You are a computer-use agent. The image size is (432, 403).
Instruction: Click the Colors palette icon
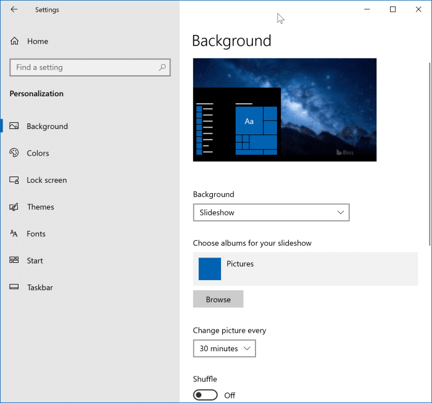pyautogui.click(x=14, y=152)
